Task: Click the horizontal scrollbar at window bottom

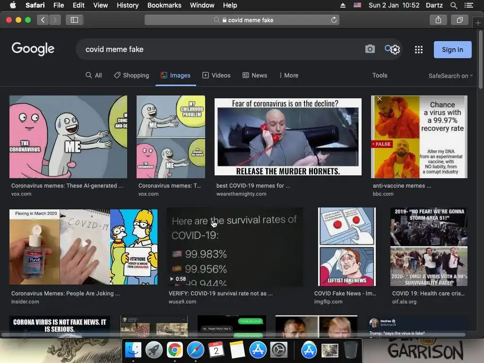Action: 233,335
